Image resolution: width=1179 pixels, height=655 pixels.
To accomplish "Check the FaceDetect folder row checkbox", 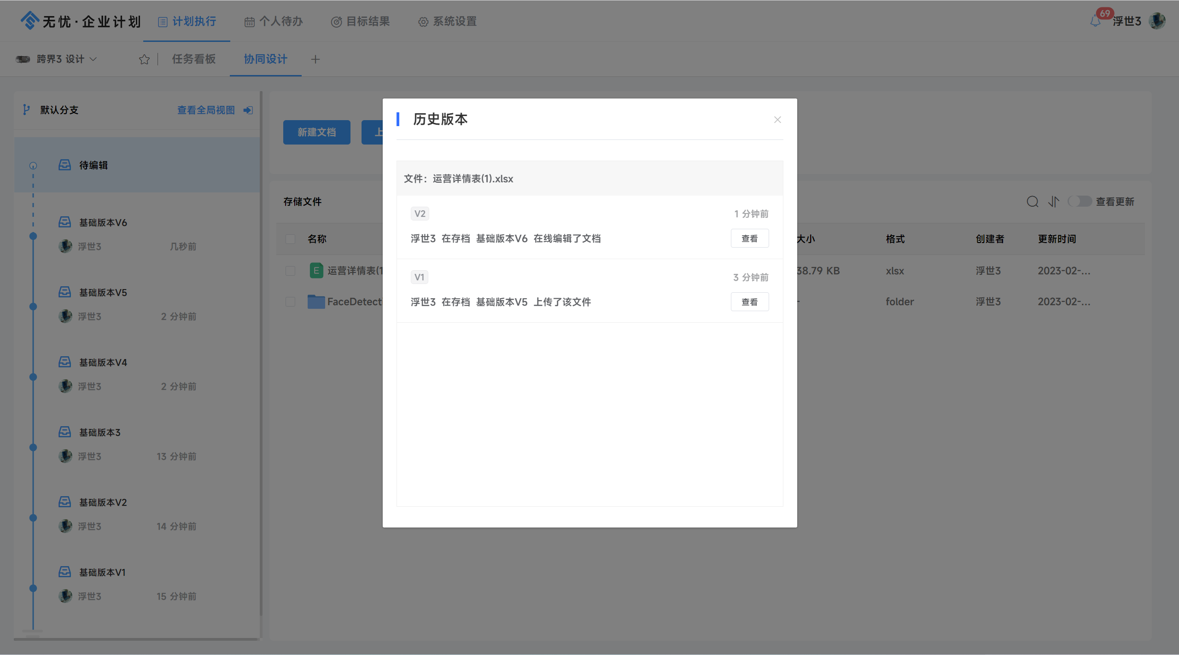I will tap(290, 301).
